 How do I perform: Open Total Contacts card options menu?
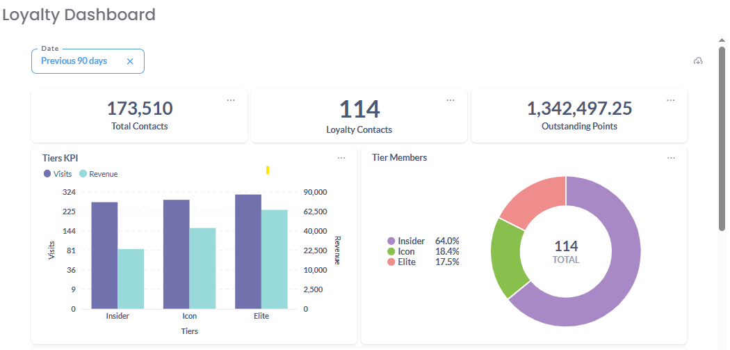click(x=231, y=100)
